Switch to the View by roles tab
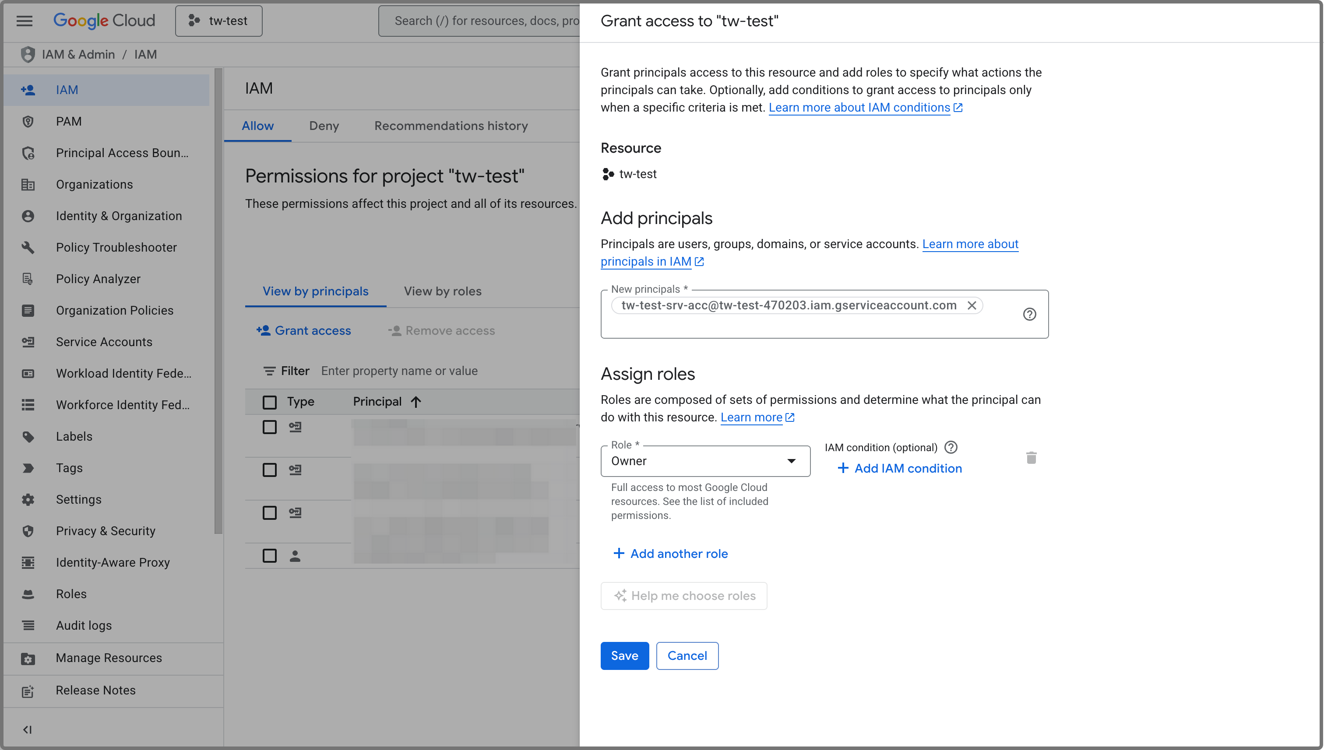 click(442, 291)
